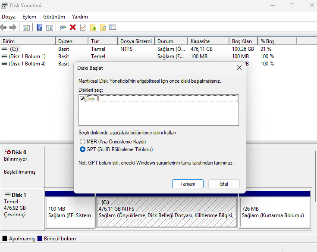
Task: Sort by the Kapasite column header
Action: pos(208,41)
